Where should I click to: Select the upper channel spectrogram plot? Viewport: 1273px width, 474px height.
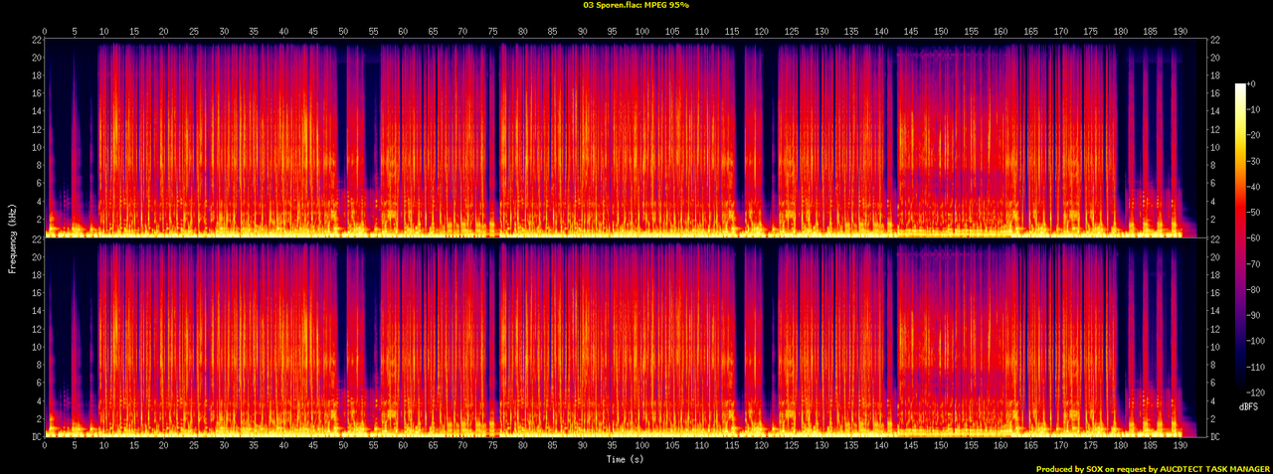(x=625, y=138)
